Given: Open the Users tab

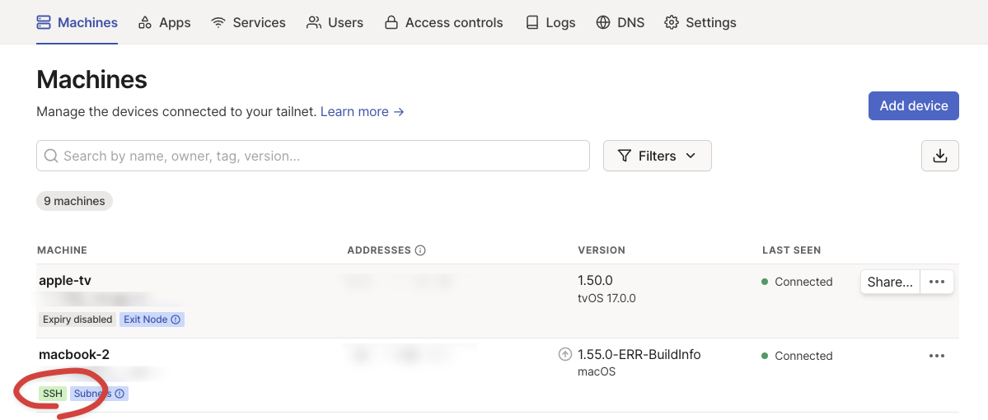Looking at the screenshot, I should [335, 22].
